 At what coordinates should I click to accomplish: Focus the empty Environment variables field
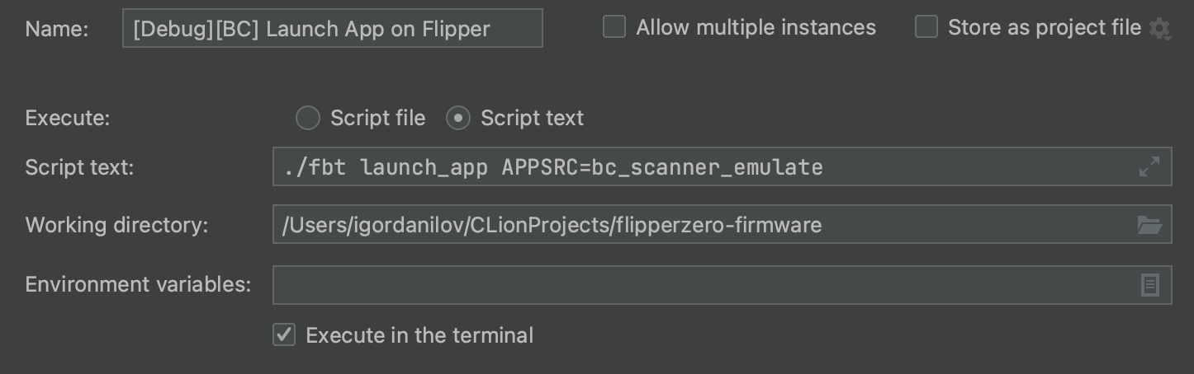(x=702, y=285)
